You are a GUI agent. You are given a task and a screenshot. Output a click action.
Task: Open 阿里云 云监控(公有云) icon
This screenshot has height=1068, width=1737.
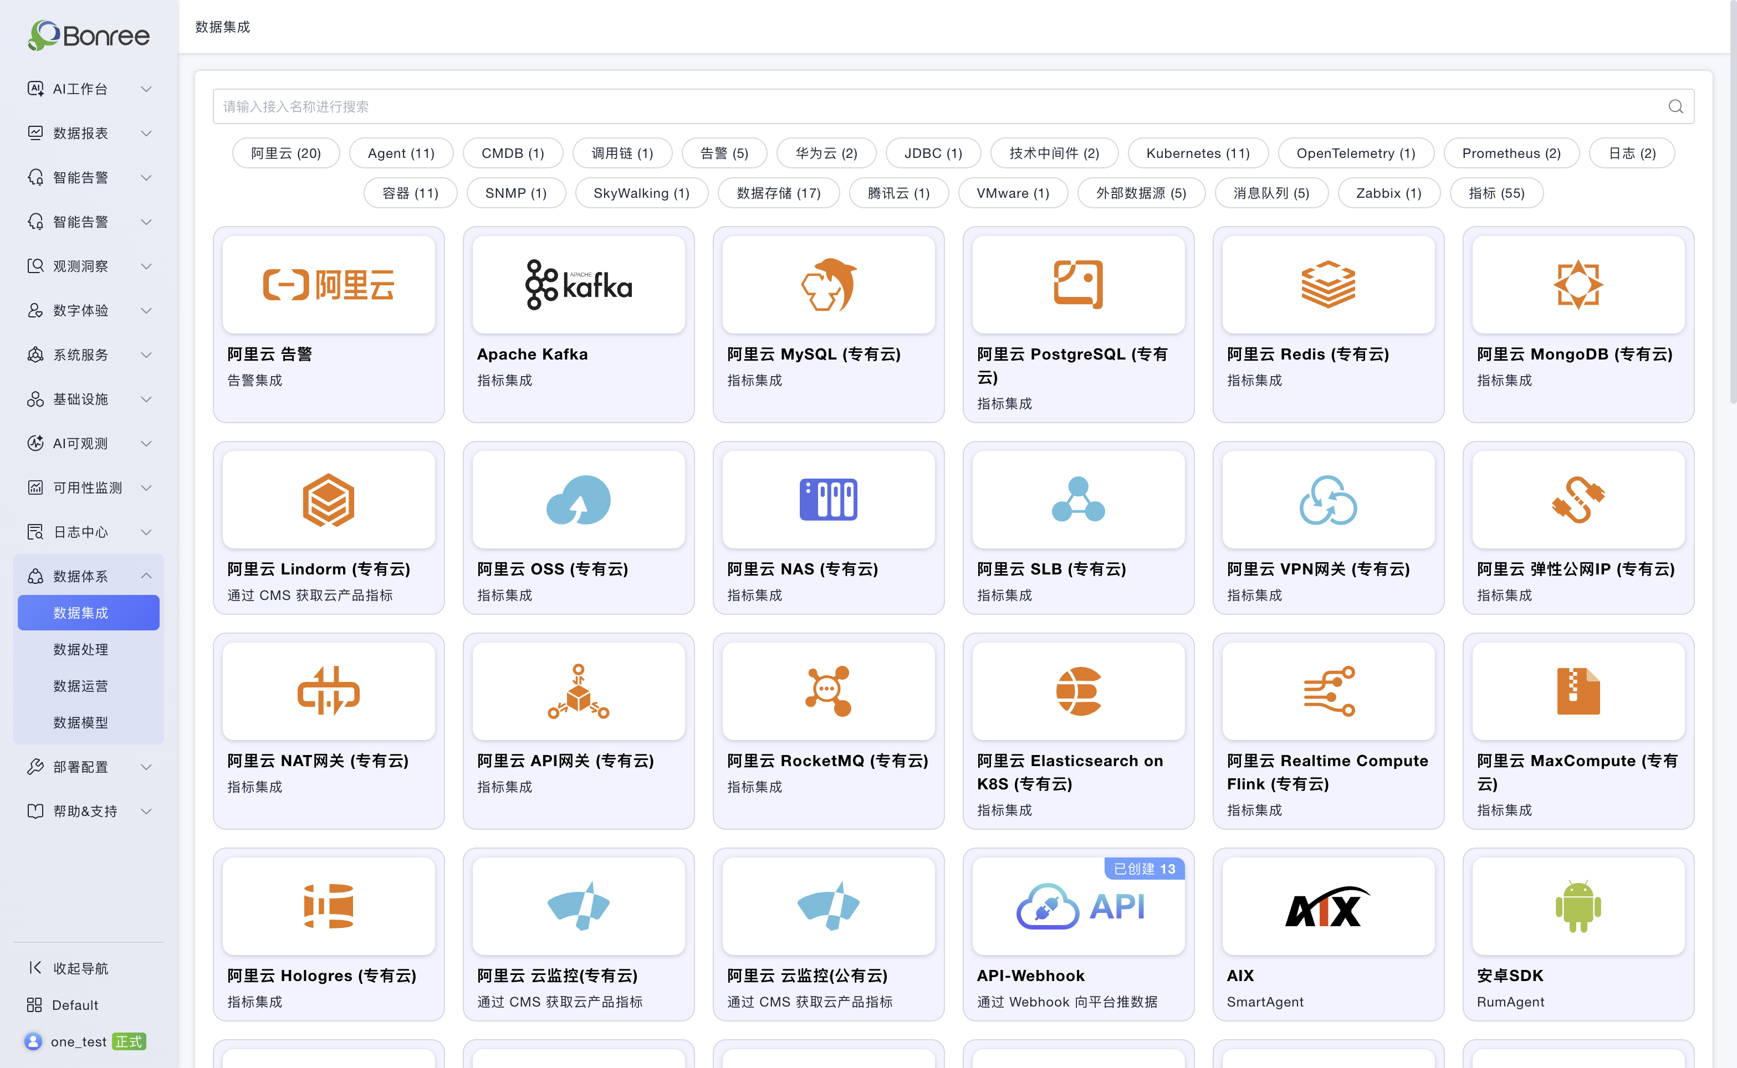(x=828, y=906)
